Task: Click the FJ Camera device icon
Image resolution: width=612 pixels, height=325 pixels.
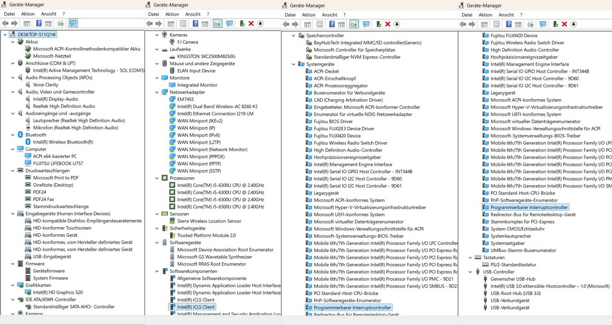Action: click(x=172, y=42)
